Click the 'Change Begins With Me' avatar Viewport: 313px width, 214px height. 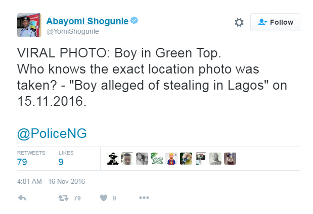coord(157,159)
